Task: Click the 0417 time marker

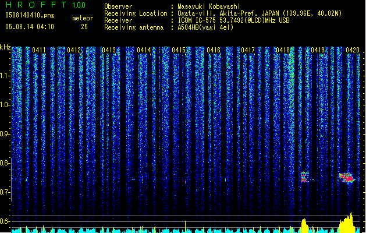Action: [248, 50]
